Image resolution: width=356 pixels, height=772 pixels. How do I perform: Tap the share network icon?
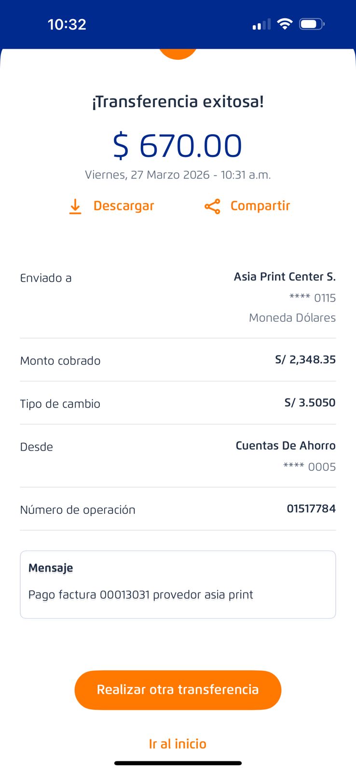click(x=212, y=207)
